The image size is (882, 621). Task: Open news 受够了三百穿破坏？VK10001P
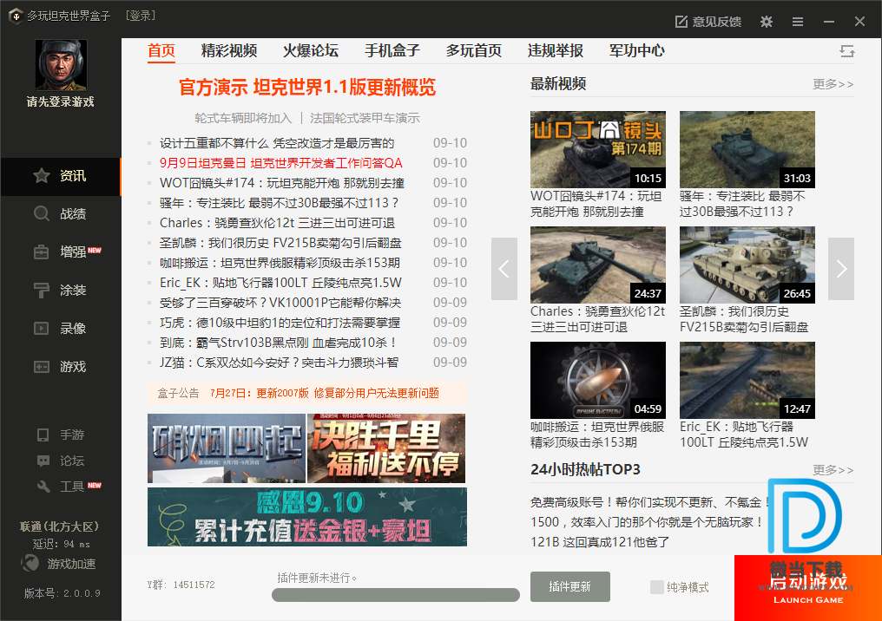(280, 303)
